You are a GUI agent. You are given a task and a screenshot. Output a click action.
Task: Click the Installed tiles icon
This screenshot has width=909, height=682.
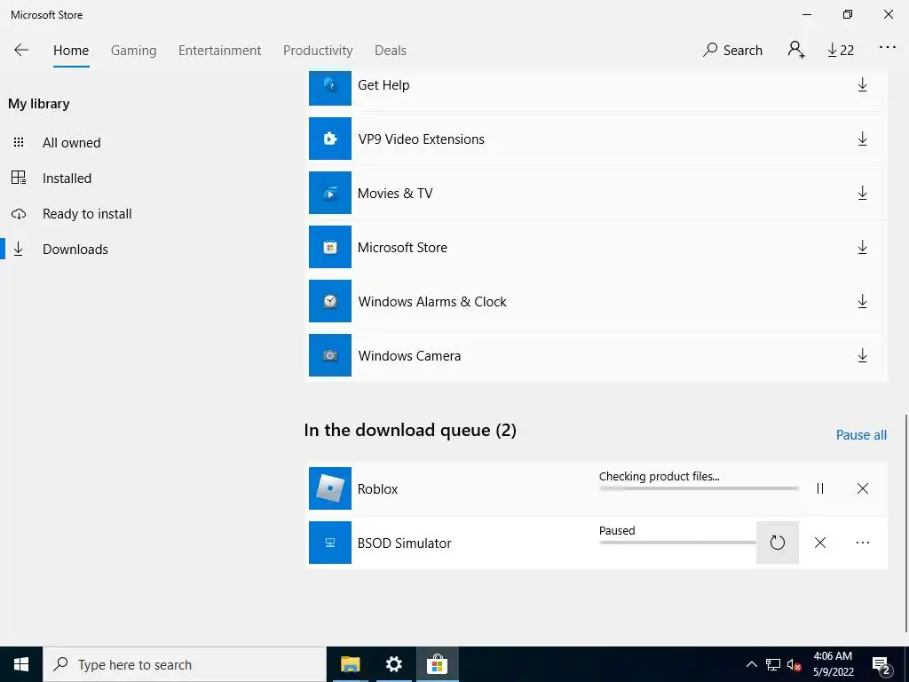pyautogui.click(x=19, y=178)
